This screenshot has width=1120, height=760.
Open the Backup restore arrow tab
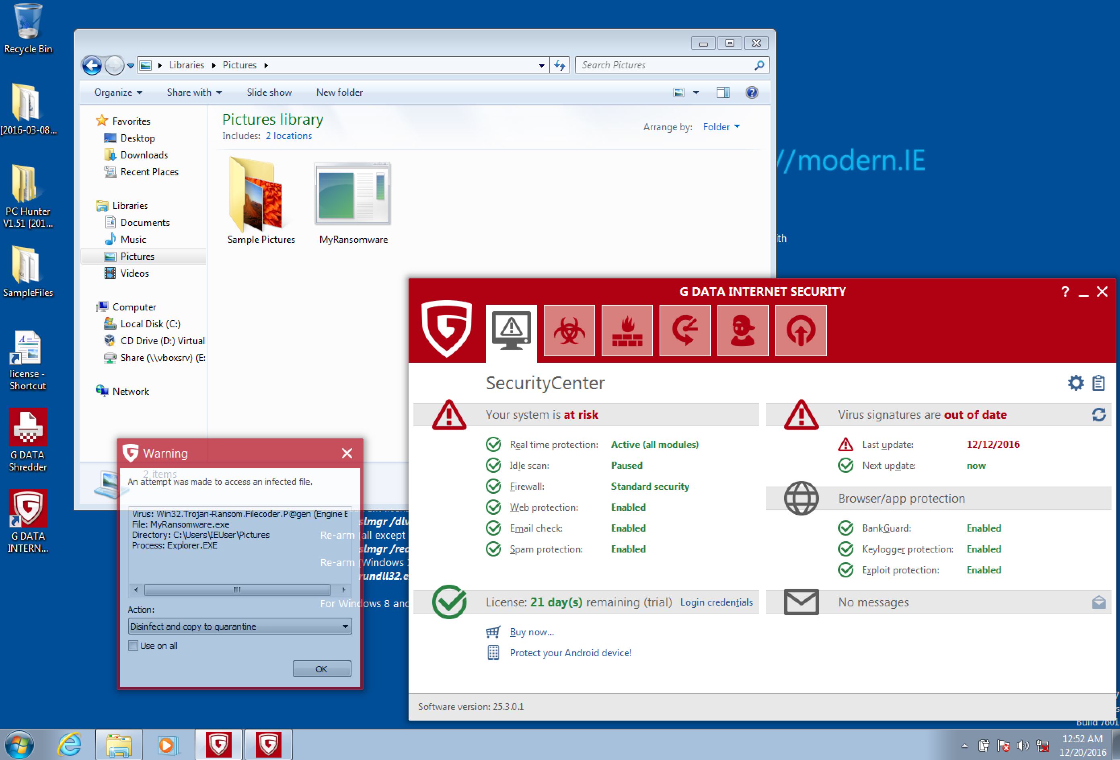click(685, 330)
